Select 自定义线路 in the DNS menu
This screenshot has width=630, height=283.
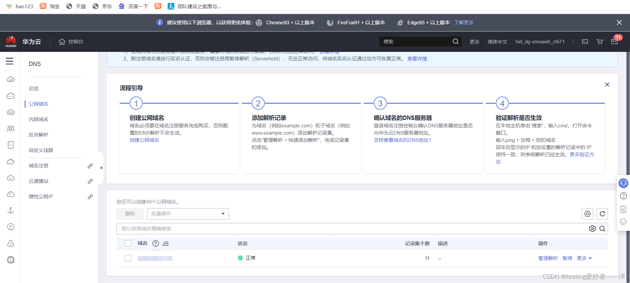[x=41, y=150]
